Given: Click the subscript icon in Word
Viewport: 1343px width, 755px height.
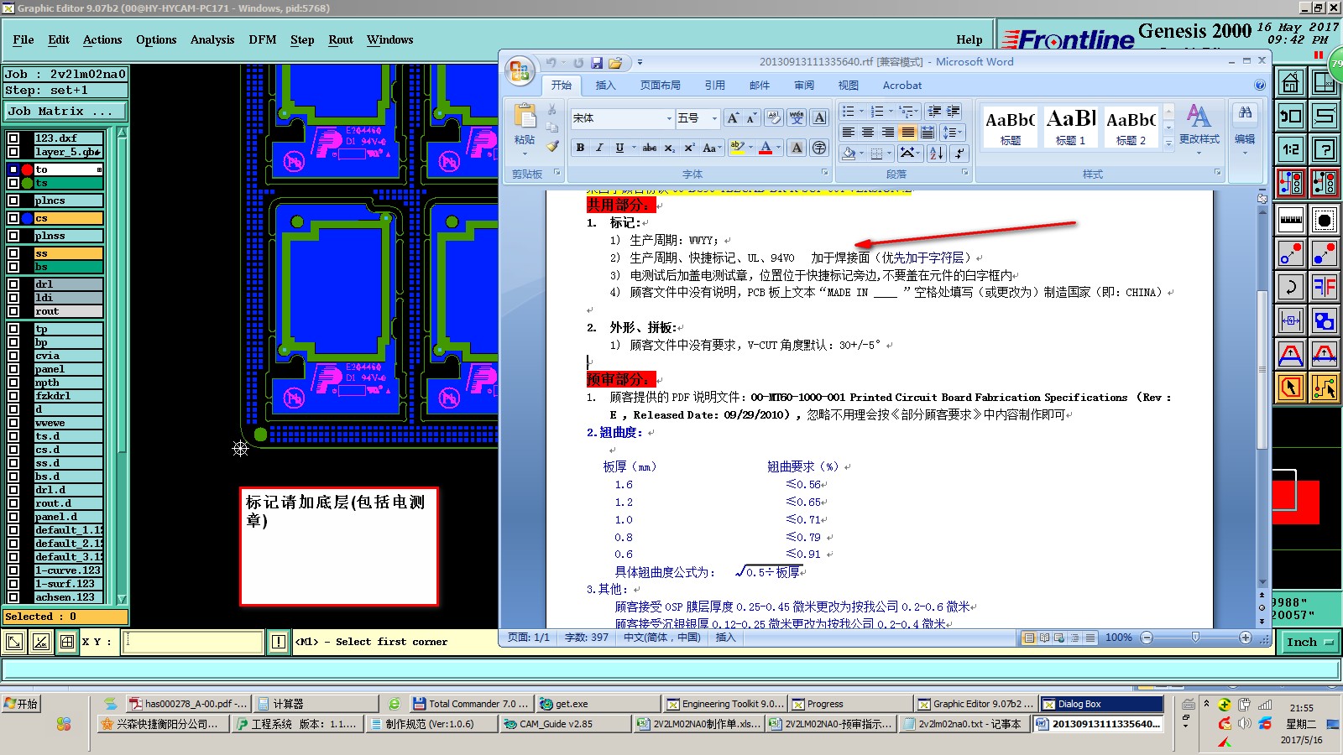Looking at the screenshot, I should (669, 148).
